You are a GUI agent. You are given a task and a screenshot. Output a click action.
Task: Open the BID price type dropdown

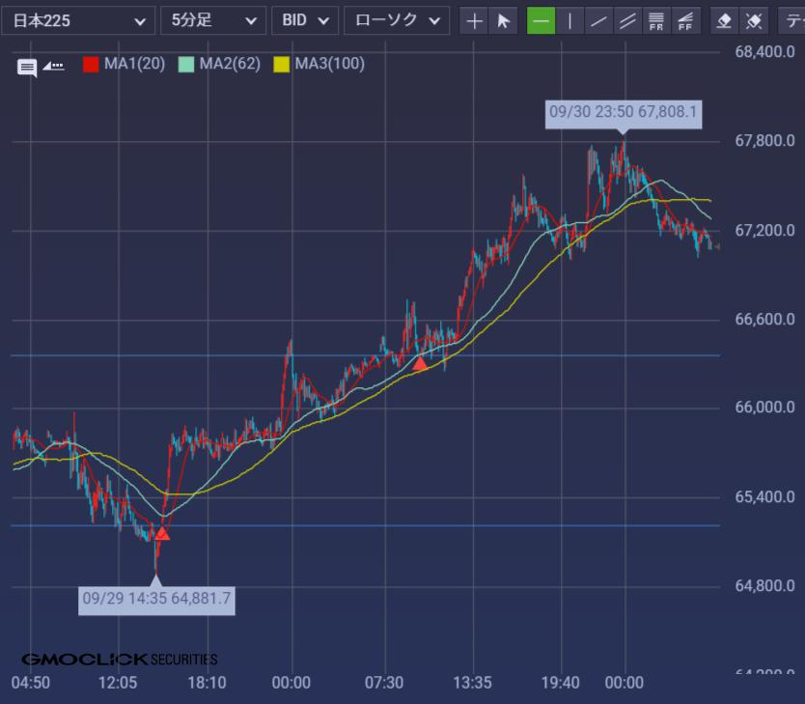click(305, 20)
